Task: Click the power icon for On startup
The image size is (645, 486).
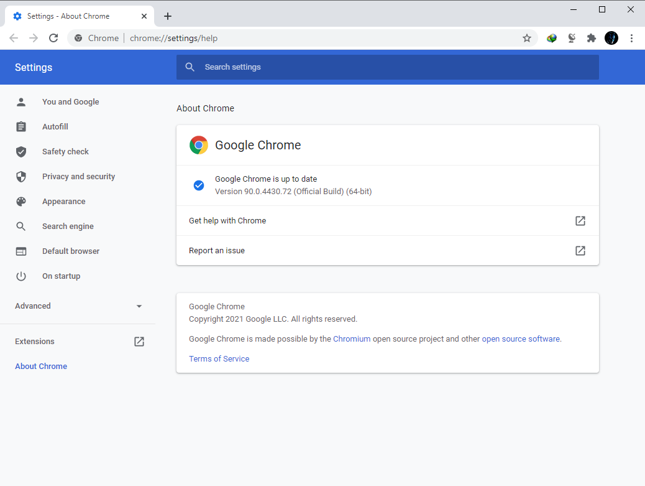Action: point(21,276)
